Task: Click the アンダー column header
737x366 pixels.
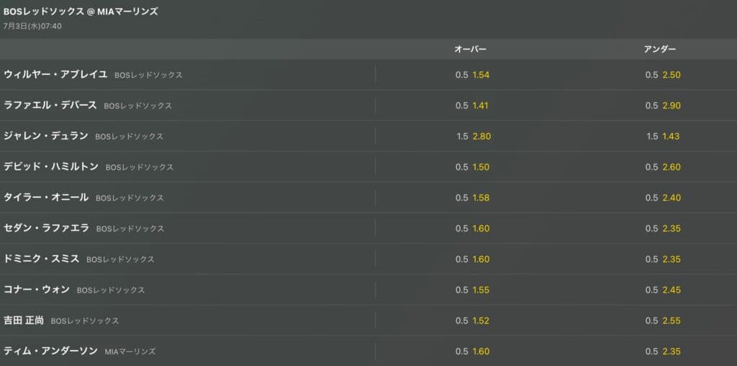Action: pos(660,49)
